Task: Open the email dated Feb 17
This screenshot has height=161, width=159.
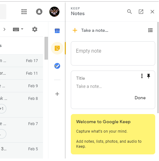Action: (21, 61)
